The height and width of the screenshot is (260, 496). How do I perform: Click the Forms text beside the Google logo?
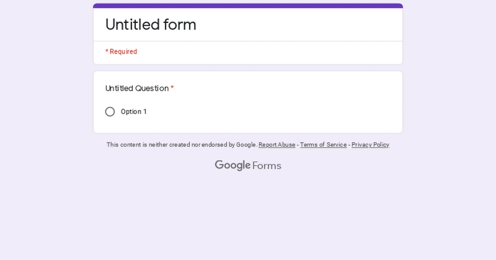point(266,165)
